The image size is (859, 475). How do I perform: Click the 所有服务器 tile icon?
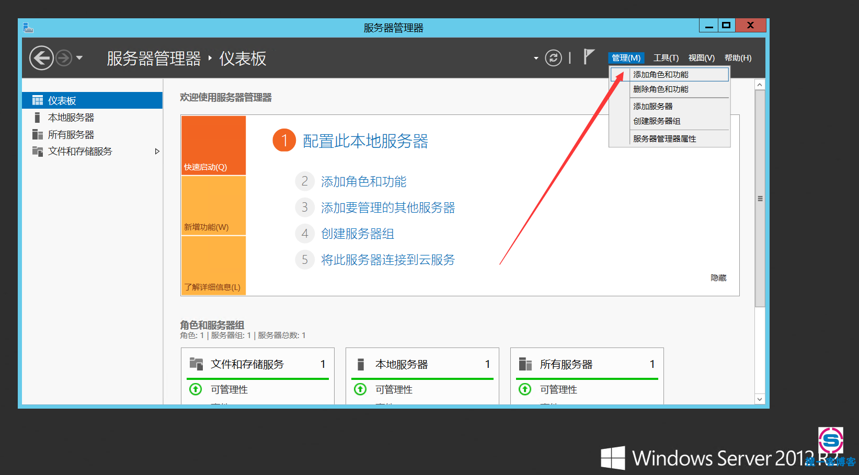(x=525, y=364)
